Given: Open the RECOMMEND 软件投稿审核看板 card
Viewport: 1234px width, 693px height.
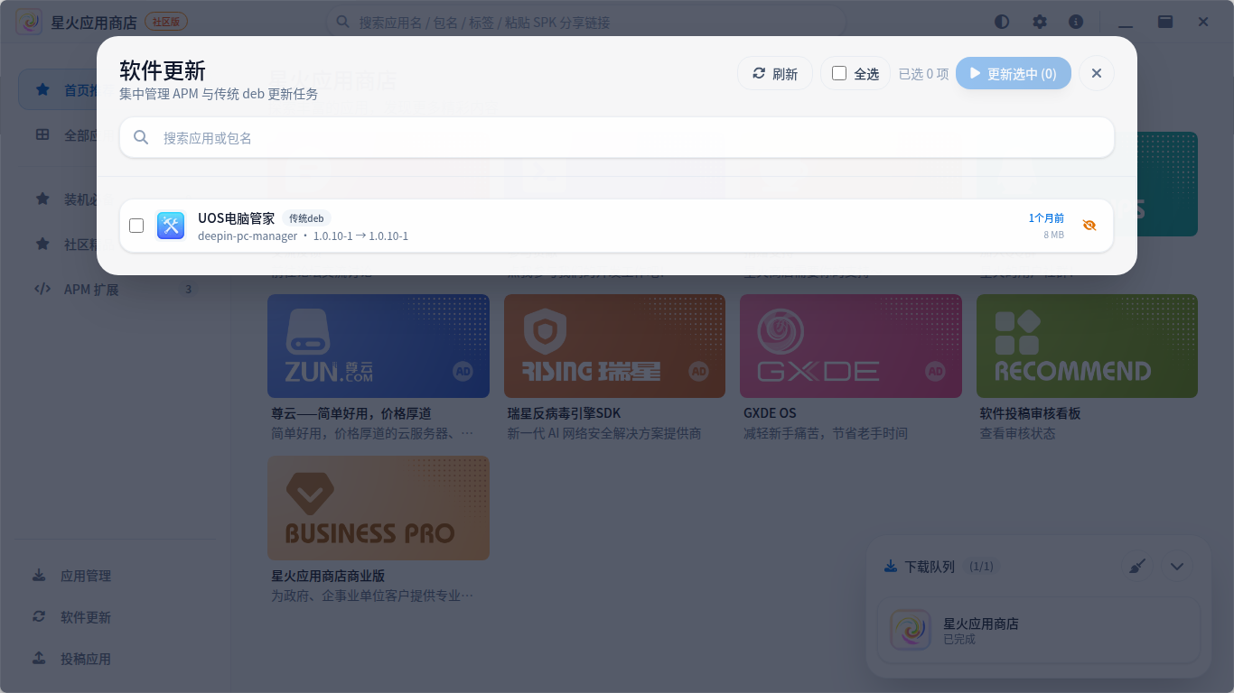Looking at the screenshot, I should [x=1087, y=346].
